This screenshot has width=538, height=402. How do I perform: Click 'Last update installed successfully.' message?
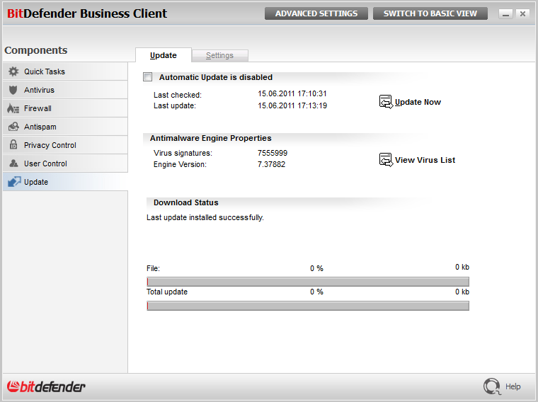(x=205, y=217)
